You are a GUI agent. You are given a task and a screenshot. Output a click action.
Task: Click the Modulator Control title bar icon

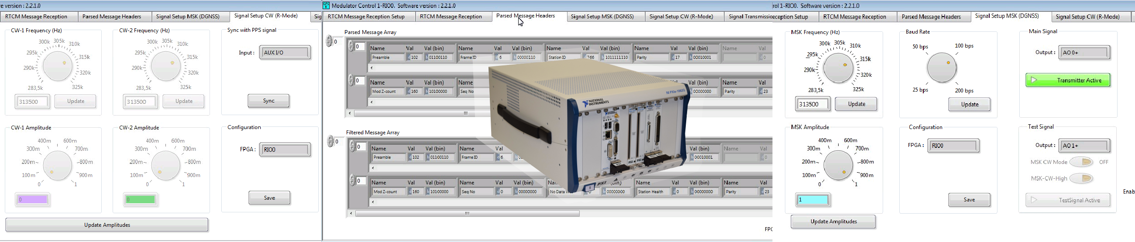coord(326,5)
